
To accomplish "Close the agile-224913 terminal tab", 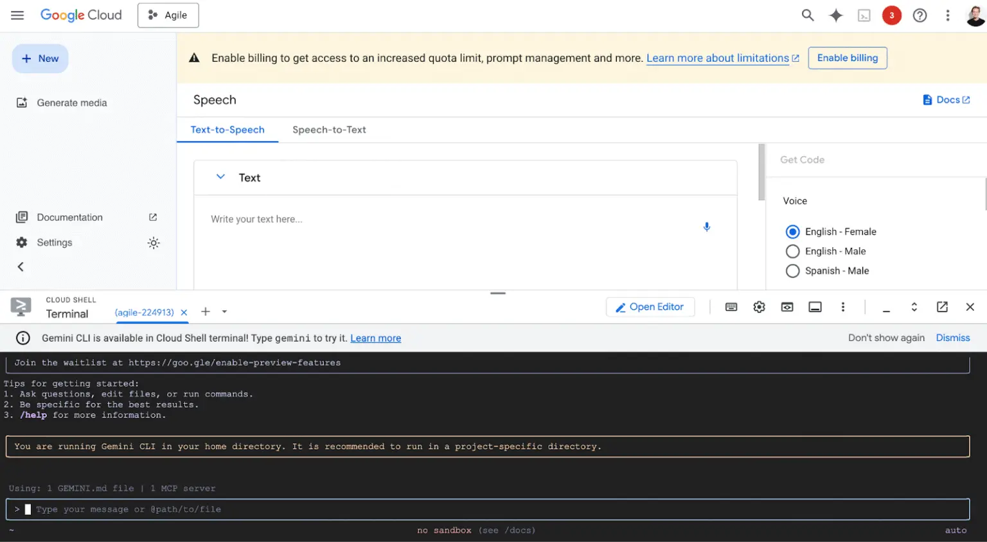I will click(184, 313).
